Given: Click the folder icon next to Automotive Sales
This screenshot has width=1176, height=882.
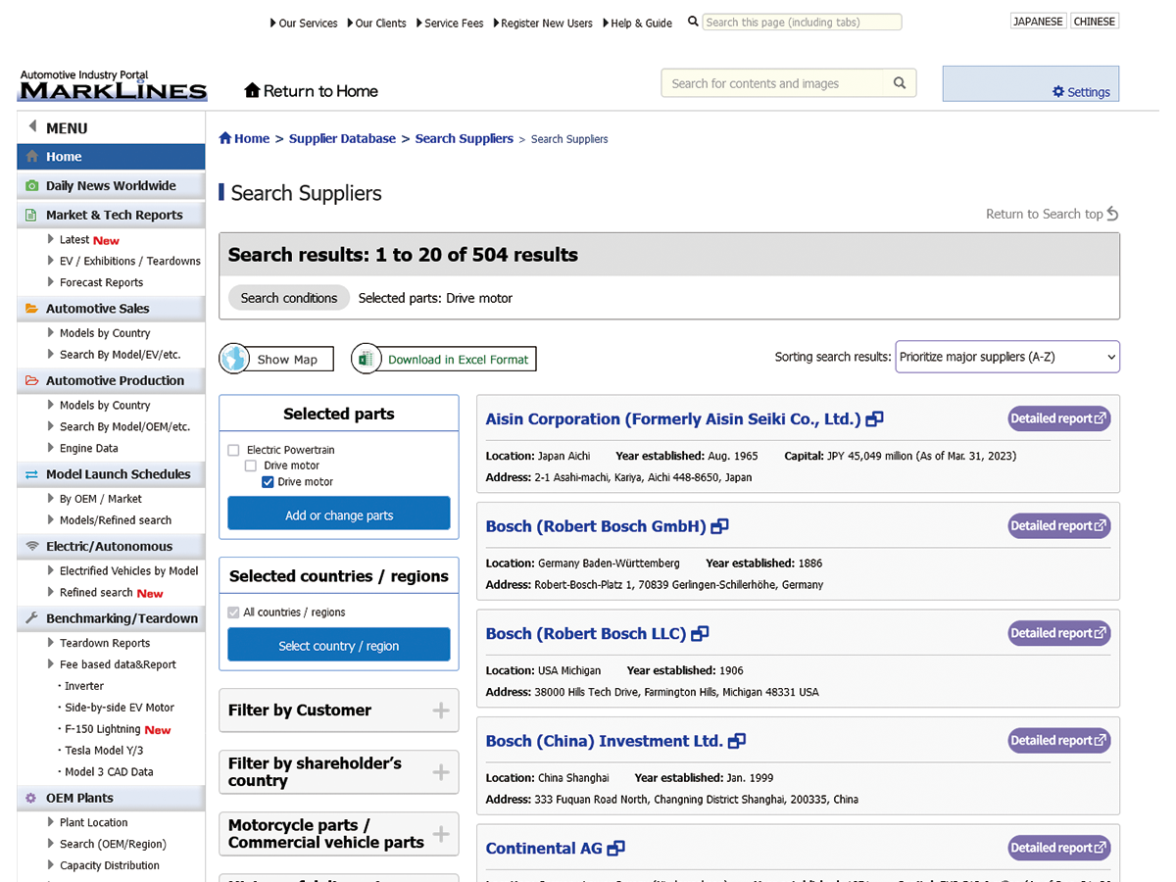Looking at the screenshot, I should pyautogui.click(x=32, y=308).
